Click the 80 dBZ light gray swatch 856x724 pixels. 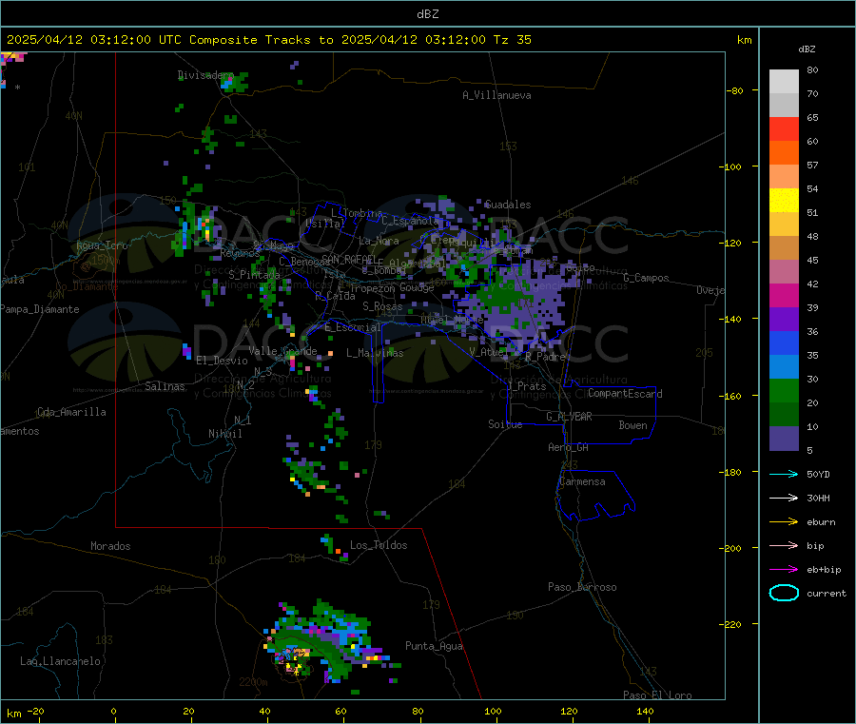coord(784,82)
